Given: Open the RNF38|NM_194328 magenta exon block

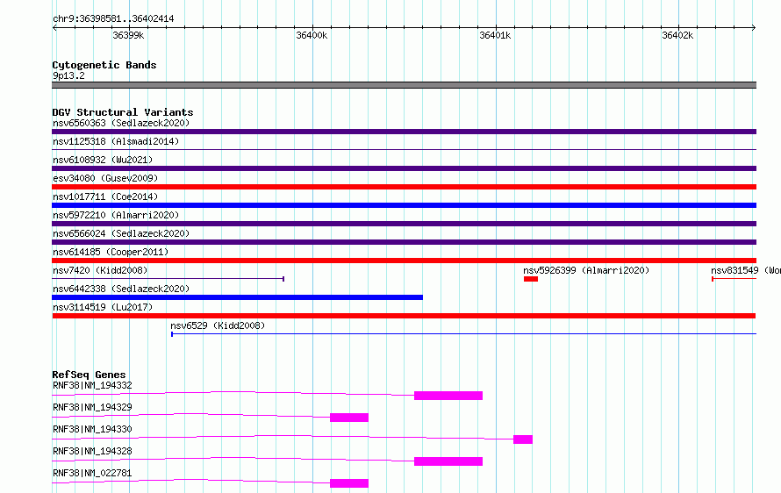Looking at the screenshot, I should click(448, 461).
